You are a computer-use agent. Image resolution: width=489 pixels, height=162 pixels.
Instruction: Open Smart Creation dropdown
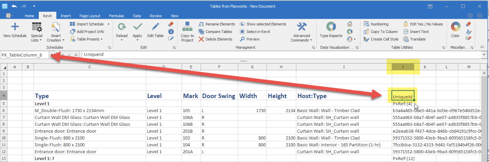click(56, 32)
